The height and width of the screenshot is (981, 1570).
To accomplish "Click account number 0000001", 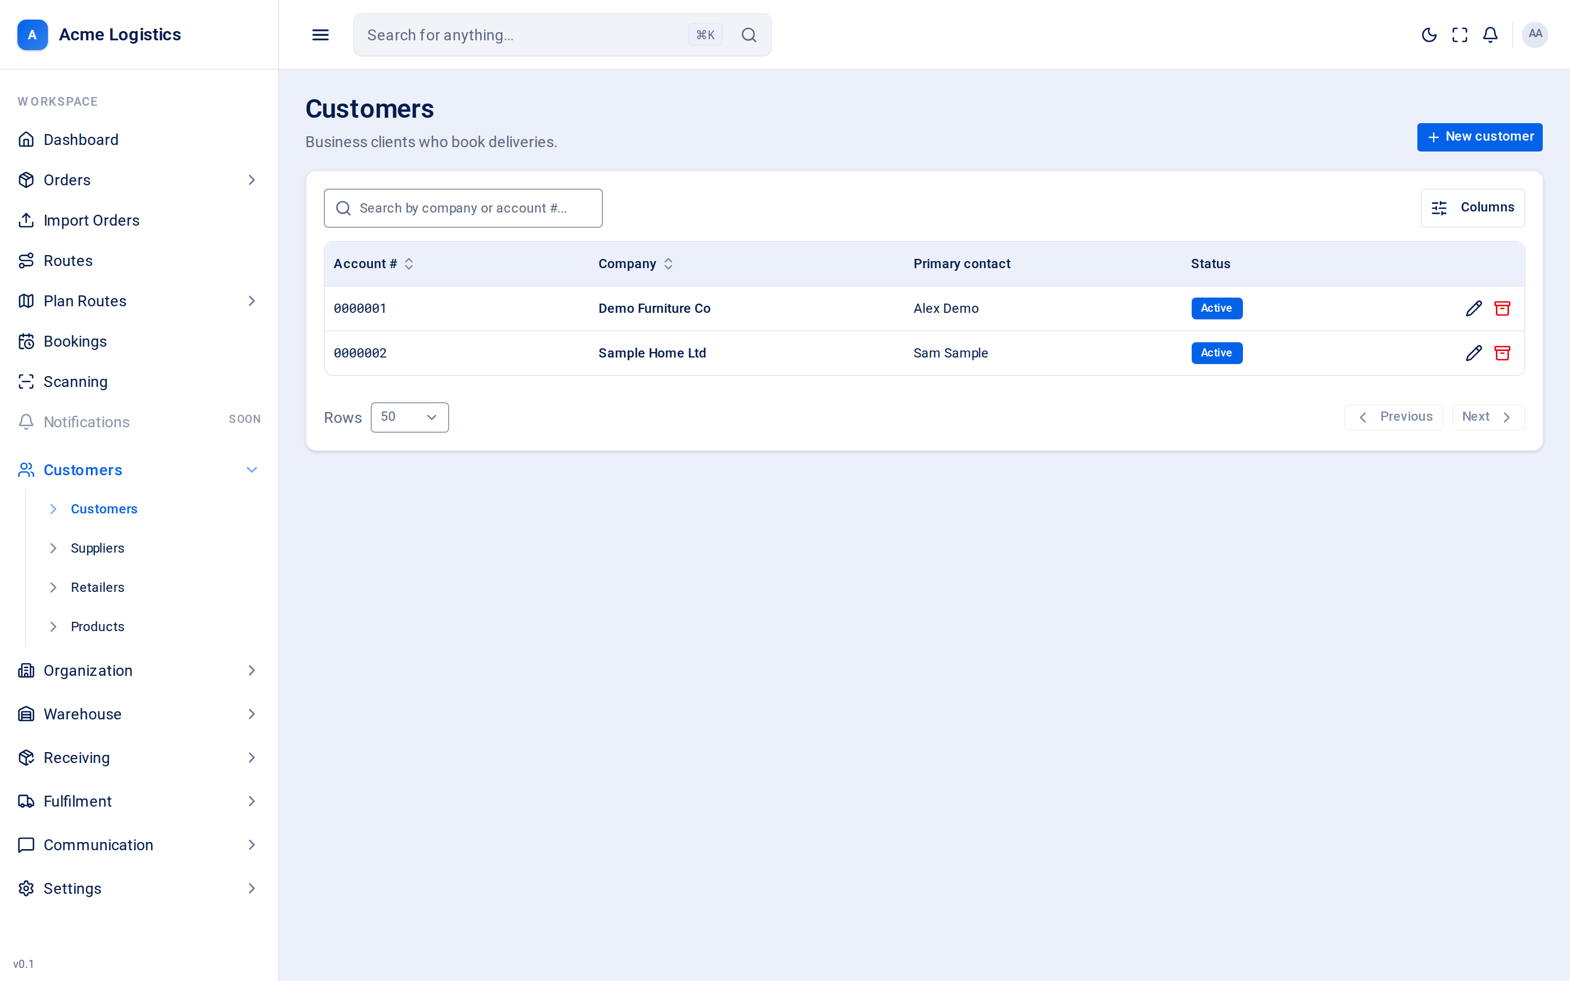I will pos(360,309).
